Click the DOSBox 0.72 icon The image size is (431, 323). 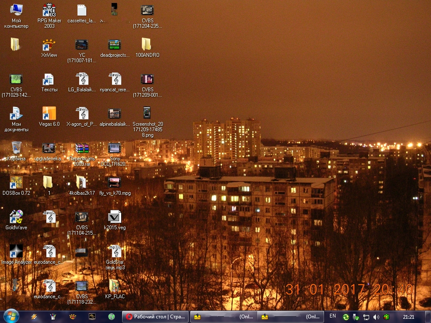tap(16, 183)
